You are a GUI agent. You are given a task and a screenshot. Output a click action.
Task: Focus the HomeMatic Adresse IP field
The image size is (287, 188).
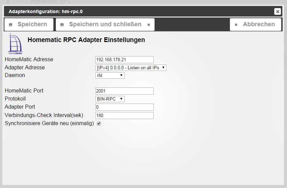124,60
